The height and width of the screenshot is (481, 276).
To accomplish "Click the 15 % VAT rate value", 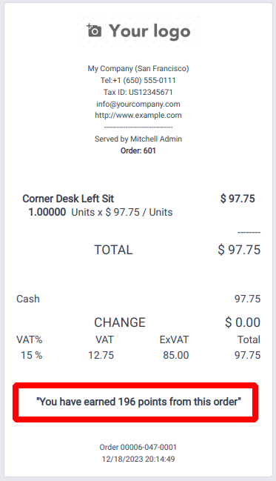I will click(x=32, y=355).
